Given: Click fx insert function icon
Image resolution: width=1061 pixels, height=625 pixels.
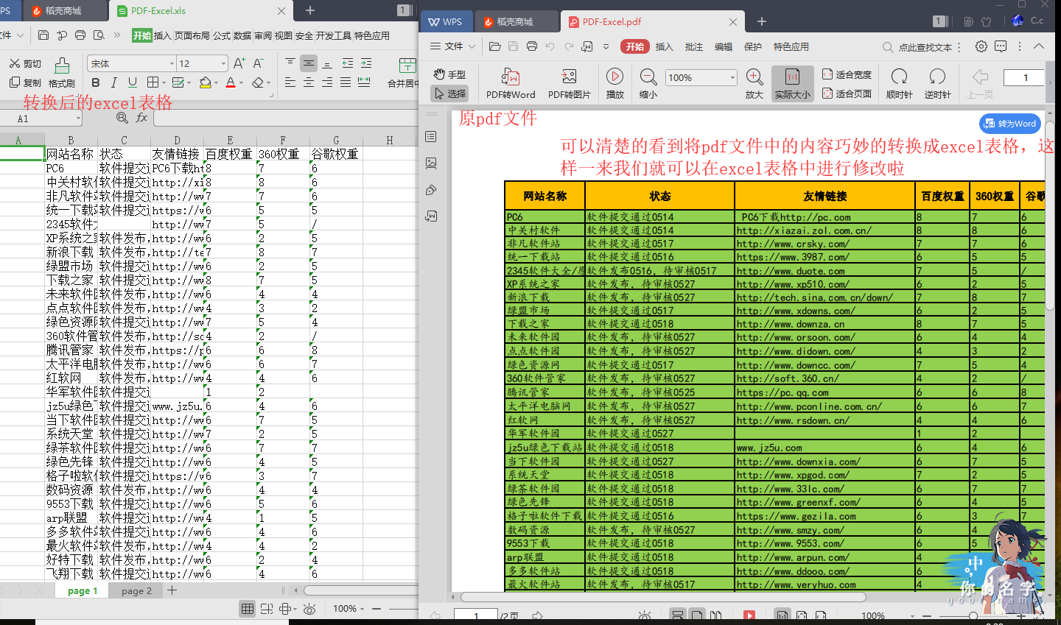Looking at the screenshot, I should click(141, 118).
